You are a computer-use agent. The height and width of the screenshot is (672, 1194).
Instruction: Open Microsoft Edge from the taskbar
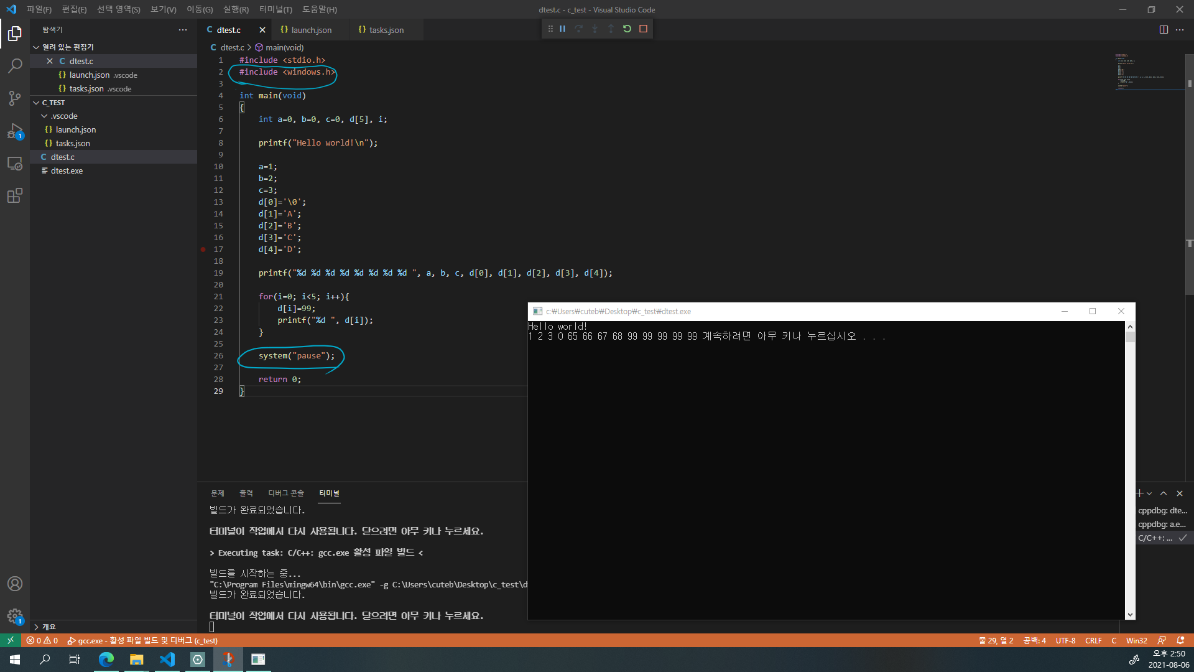pos(106,660)
